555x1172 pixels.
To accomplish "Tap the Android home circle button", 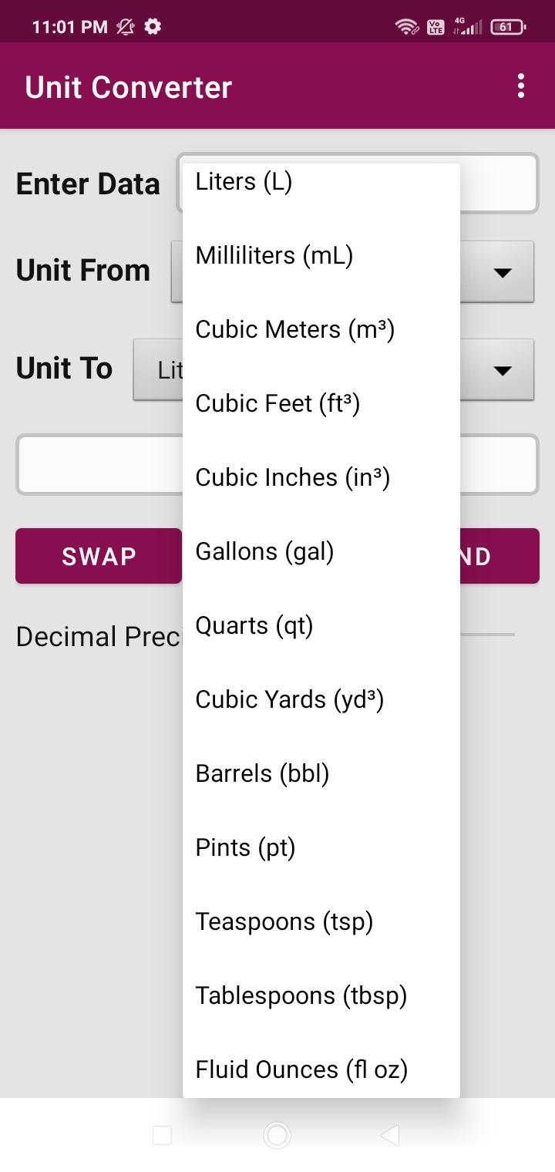I will pyautogui.click(x=277, y=1134).
